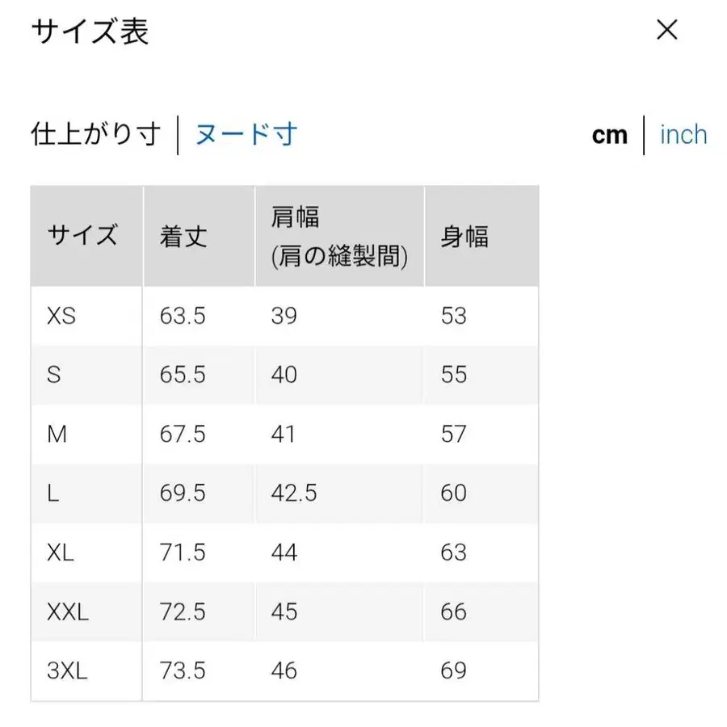
Task: Click the 69 身幅 value for 3XL
Action: coord(455,670)
